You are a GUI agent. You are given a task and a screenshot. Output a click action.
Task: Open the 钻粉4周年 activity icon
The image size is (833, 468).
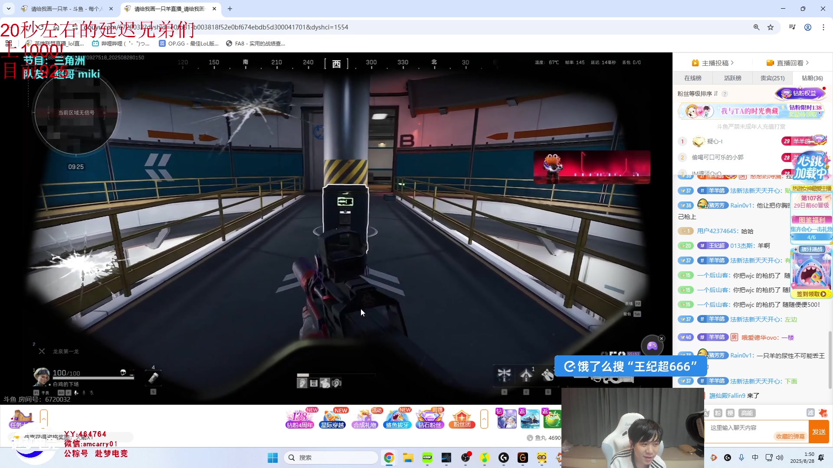(x=300, y=419)
